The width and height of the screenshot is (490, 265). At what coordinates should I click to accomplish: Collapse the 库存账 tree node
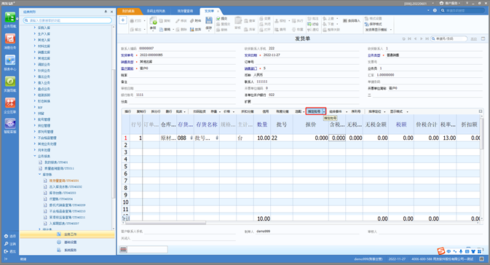39,175
